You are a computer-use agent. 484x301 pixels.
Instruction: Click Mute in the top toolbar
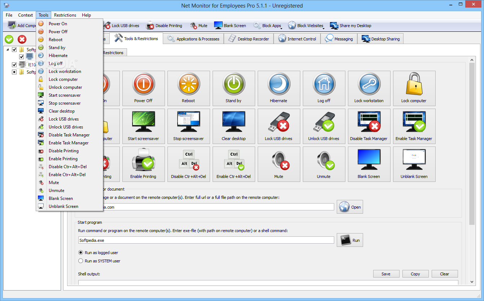[199, 26]
